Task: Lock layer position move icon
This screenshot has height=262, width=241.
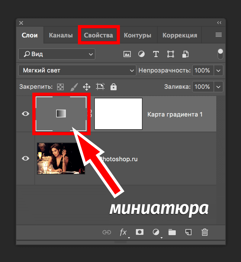Action: (x=87, y=87)
